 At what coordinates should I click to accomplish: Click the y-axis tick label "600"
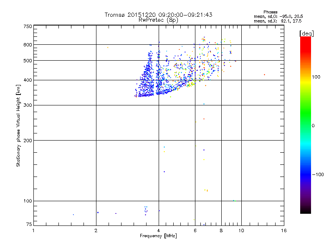point(28,45)
